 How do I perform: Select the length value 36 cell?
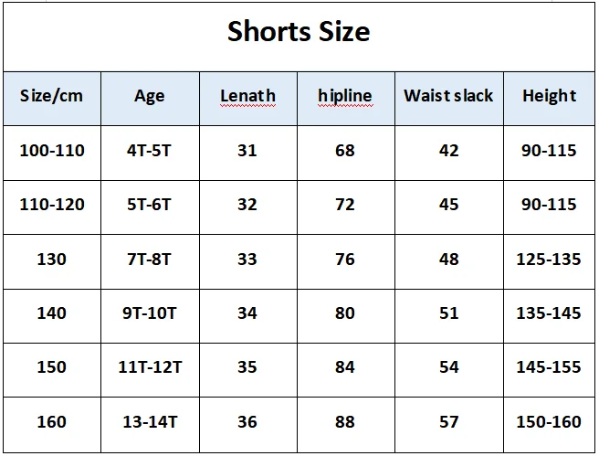coord(247,422)
